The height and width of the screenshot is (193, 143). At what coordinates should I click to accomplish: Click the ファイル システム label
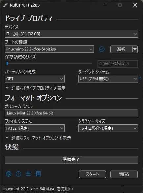(x=18, y=121)
